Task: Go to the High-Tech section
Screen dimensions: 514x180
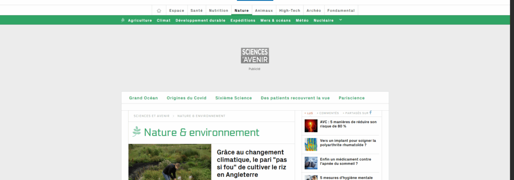Action: 289,10
